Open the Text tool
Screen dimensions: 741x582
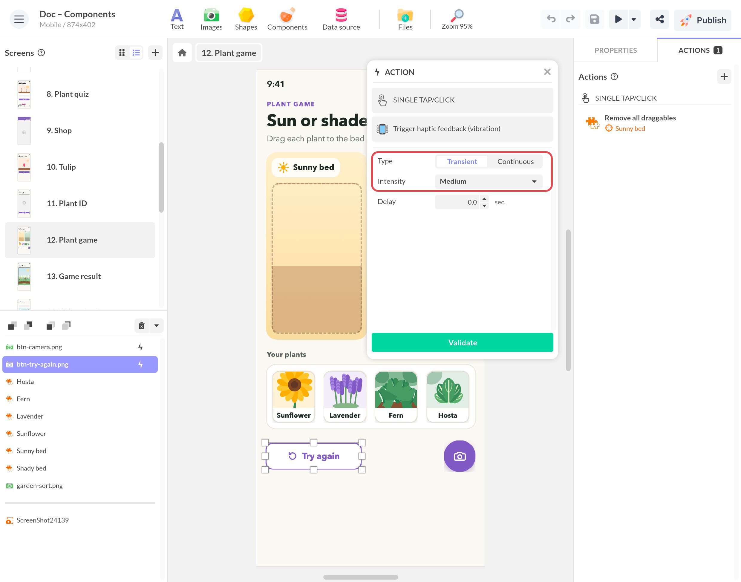click(177, 19)
